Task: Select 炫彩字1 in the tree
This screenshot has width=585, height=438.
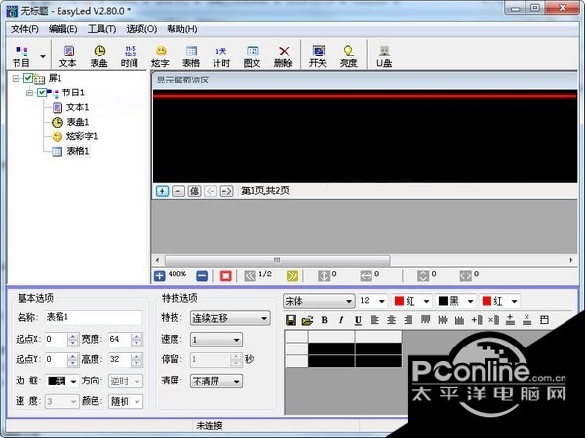Action: pos(82,136)
